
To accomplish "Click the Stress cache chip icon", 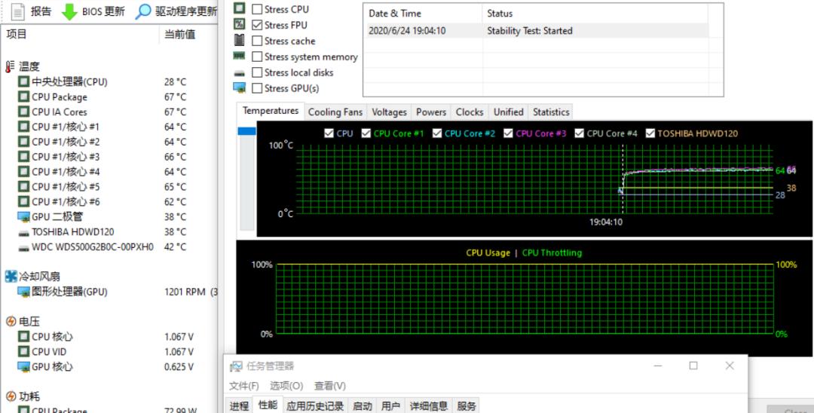I will point(240,40).
